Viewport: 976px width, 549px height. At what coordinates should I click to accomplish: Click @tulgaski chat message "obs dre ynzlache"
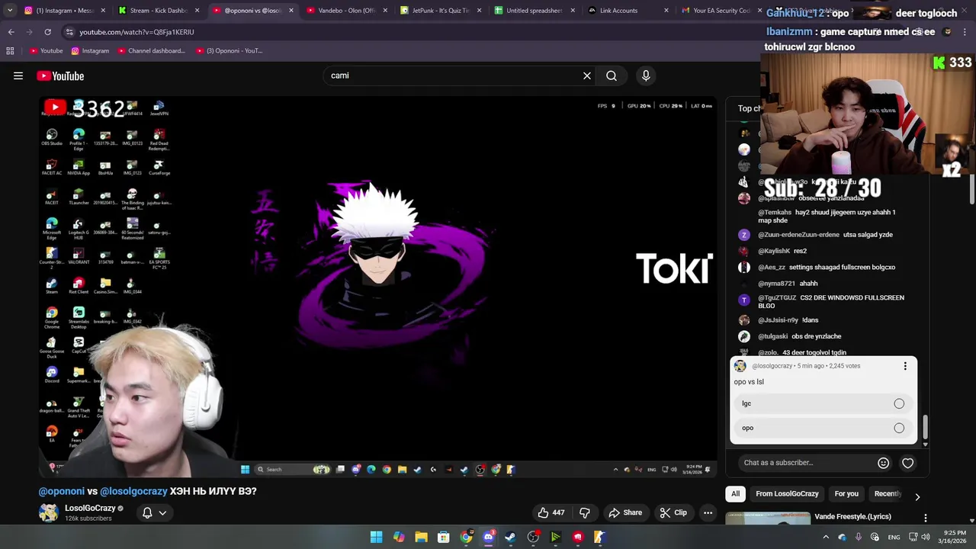(x=800, y=336)
